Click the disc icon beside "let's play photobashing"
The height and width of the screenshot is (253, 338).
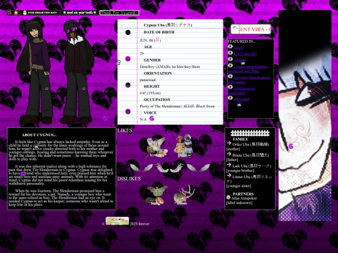click(x=230, y=76)
